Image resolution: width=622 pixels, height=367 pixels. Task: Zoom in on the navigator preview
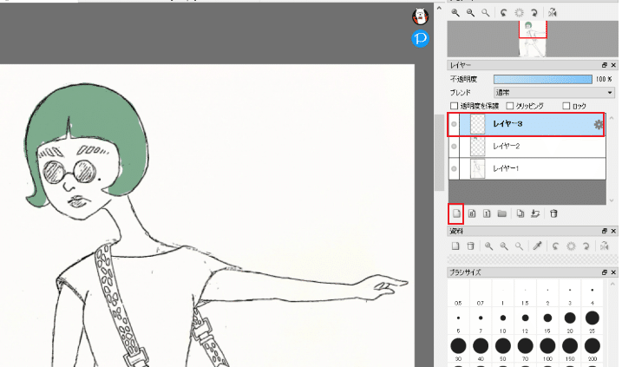455,13
